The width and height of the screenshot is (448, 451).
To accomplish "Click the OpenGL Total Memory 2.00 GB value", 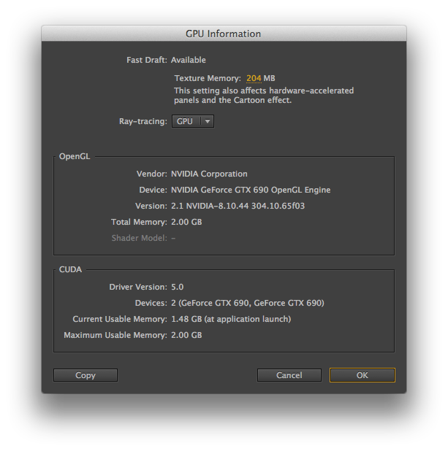I will [186, 222].
